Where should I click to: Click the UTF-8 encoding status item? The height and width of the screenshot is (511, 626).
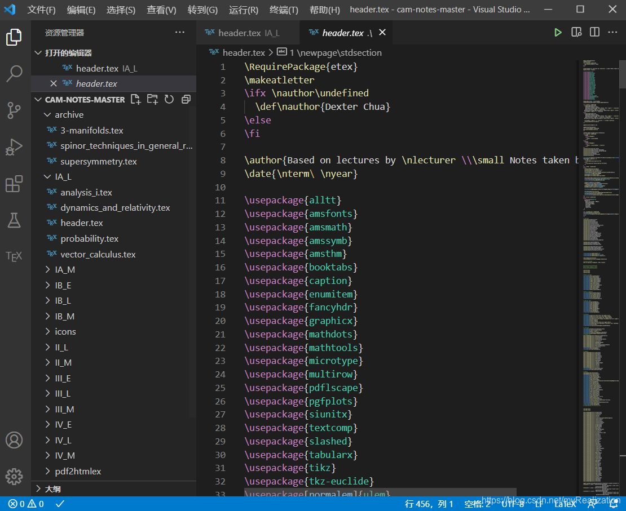coord(513,504)
